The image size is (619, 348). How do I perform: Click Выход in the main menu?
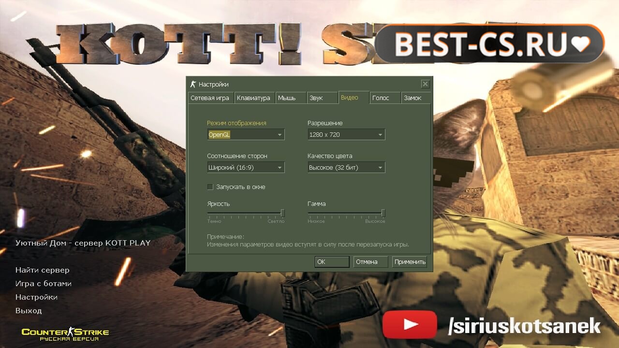29,311
